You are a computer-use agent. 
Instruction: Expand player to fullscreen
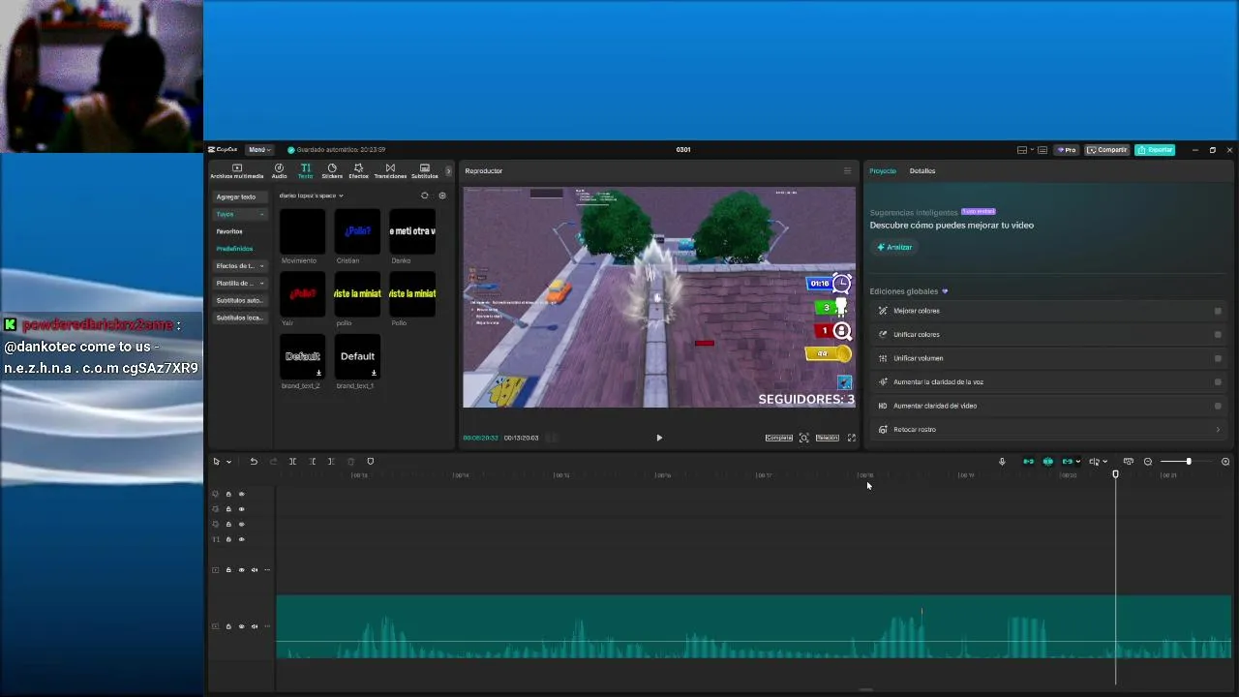click(x=852, y=438)
